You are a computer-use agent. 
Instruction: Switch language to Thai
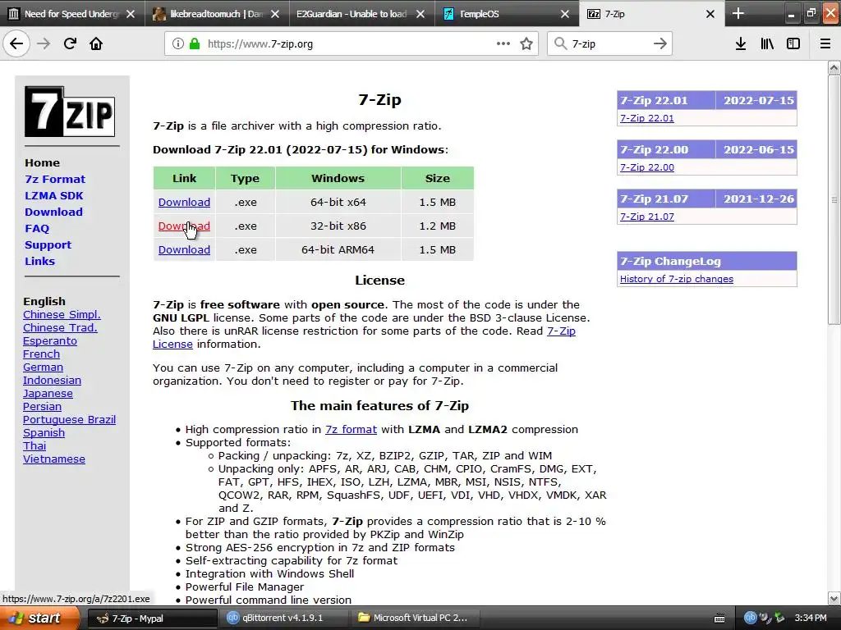34,445
